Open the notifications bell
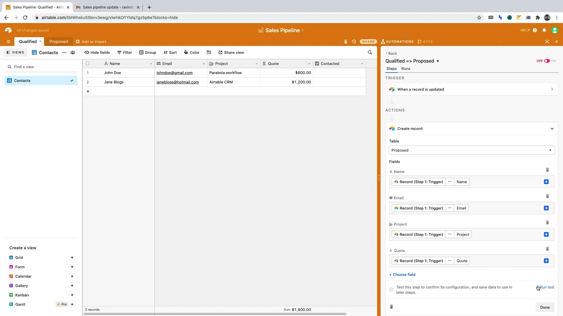Image resolution: width=563 pixels, height=316 pixels. [x=544, y=30]
